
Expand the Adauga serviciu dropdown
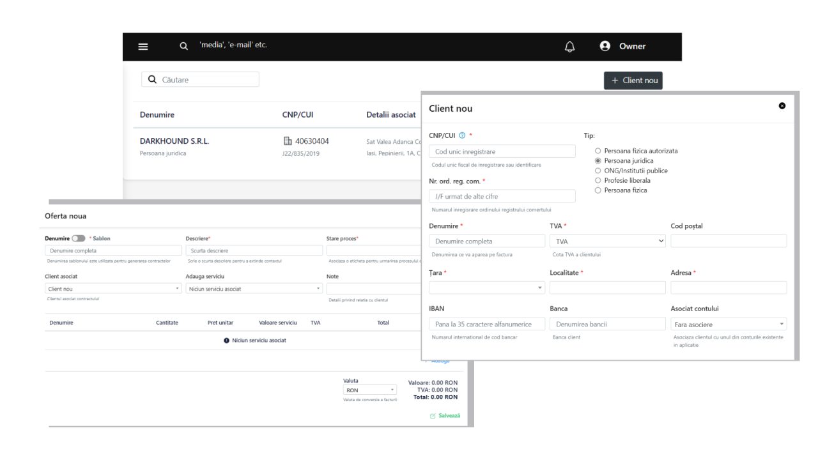pyautogui.click(x=254, y=289)
